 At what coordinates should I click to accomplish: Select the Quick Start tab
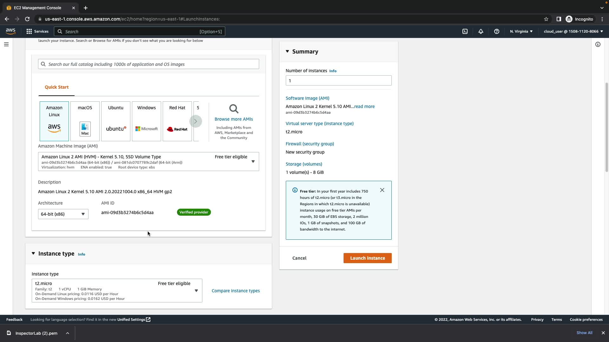56,87
